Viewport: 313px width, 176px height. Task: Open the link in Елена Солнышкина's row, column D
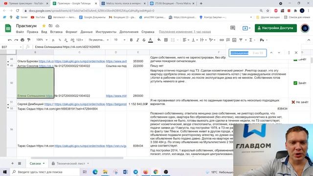click(116, 96)
